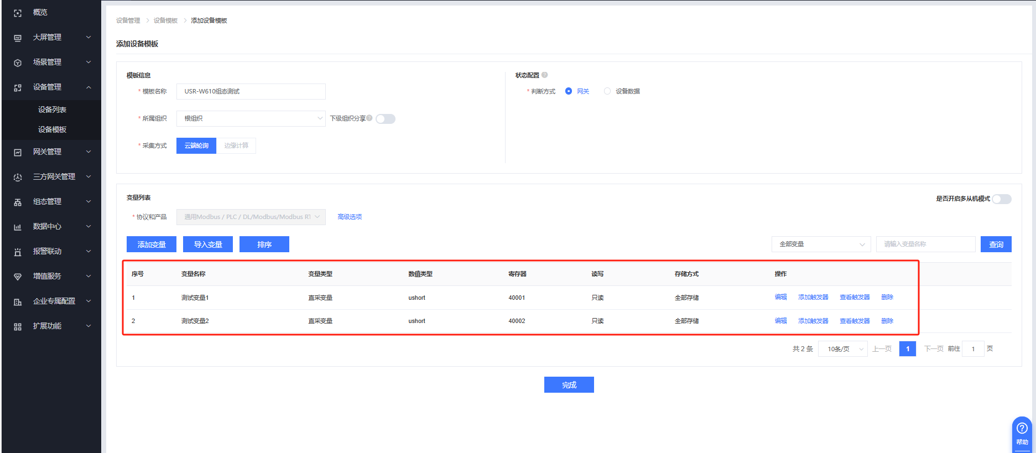Open the 帮助 help icon button
The image size is (1036, 453).
coord(1022,431)
